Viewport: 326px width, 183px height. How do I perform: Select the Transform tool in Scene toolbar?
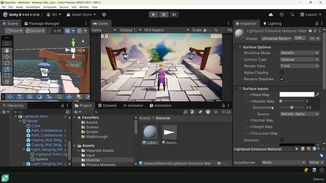click(7, 82)
